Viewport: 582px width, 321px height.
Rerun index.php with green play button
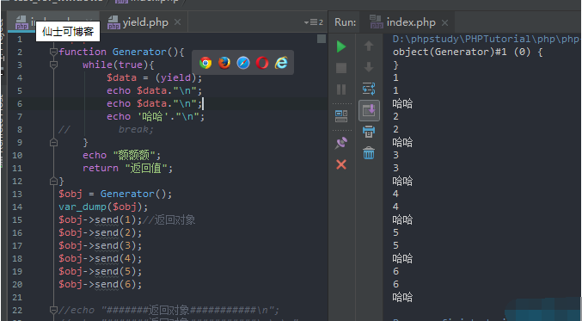click(341, 46)
